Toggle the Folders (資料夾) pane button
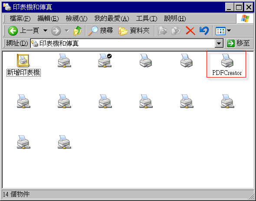The image size is (256, 201). [134, 31]
